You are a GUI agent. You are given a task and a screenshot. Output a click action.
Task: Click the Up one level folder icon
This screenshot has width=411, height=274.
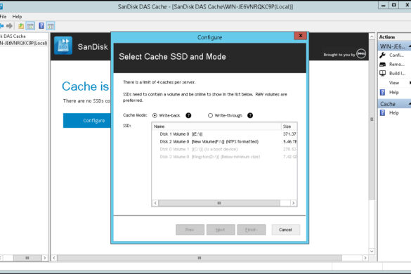pyautogui.click(x=21, y=26)
